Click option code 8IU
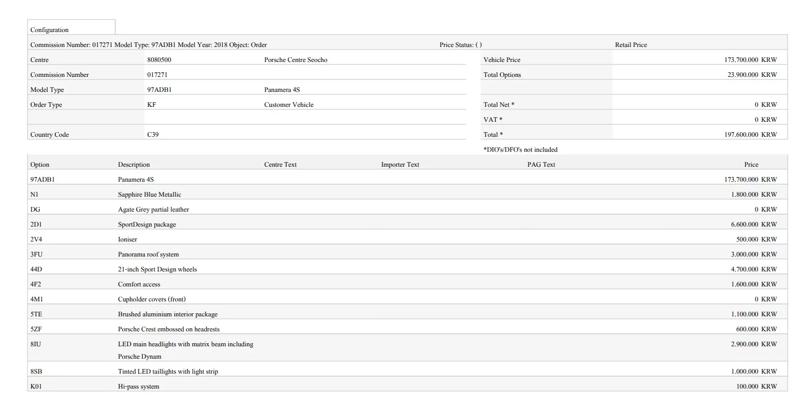This screenshot has height=418, width=809. tap(36, 344)
